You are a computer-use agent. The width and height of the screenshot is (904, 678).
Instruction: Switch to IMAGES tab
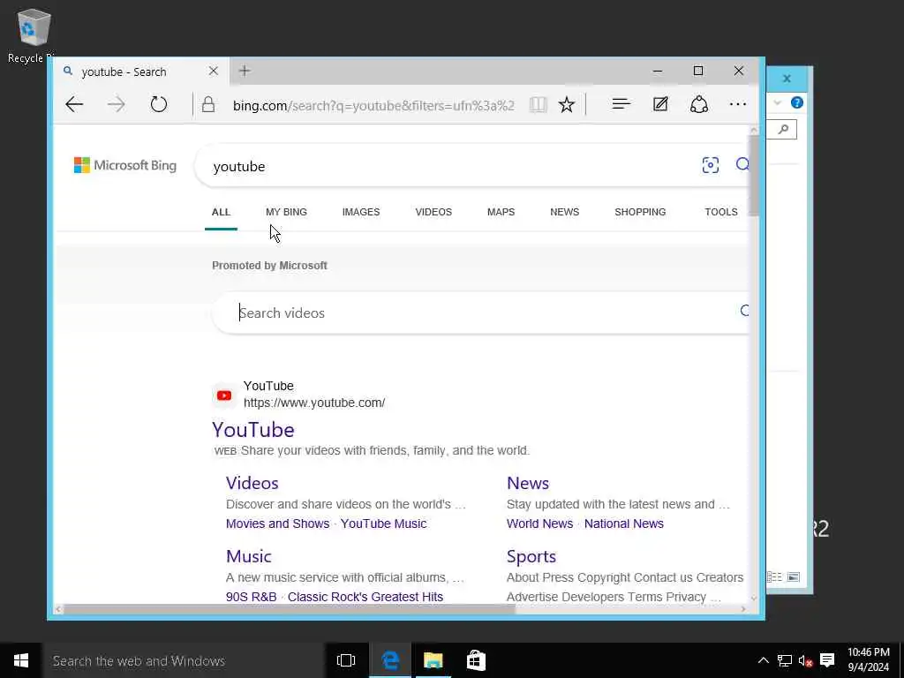point(361,212)
